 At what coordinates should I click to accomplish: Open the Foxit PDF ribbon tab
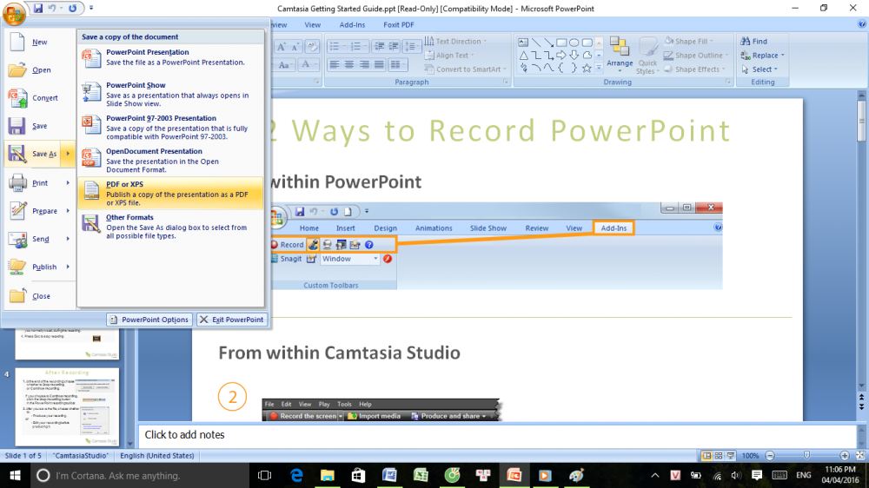399,25
